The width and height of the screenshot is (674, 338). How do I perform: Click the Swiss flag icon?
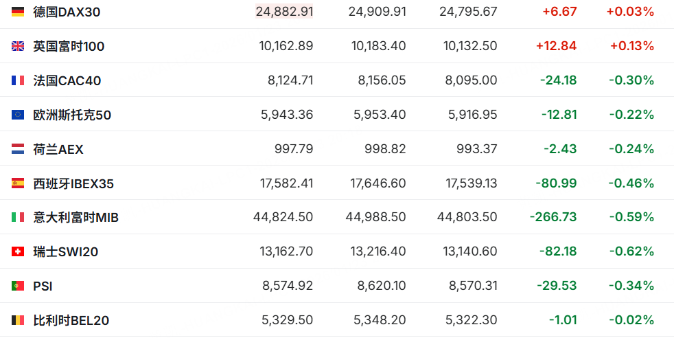[x=18, y=252]
